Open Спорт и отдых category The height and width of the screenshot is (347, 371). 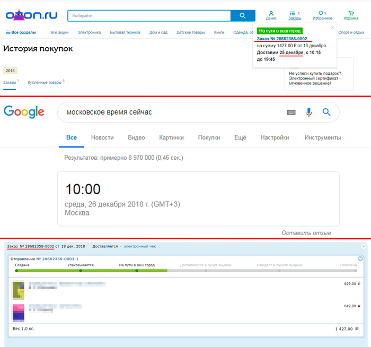(351, 32)
